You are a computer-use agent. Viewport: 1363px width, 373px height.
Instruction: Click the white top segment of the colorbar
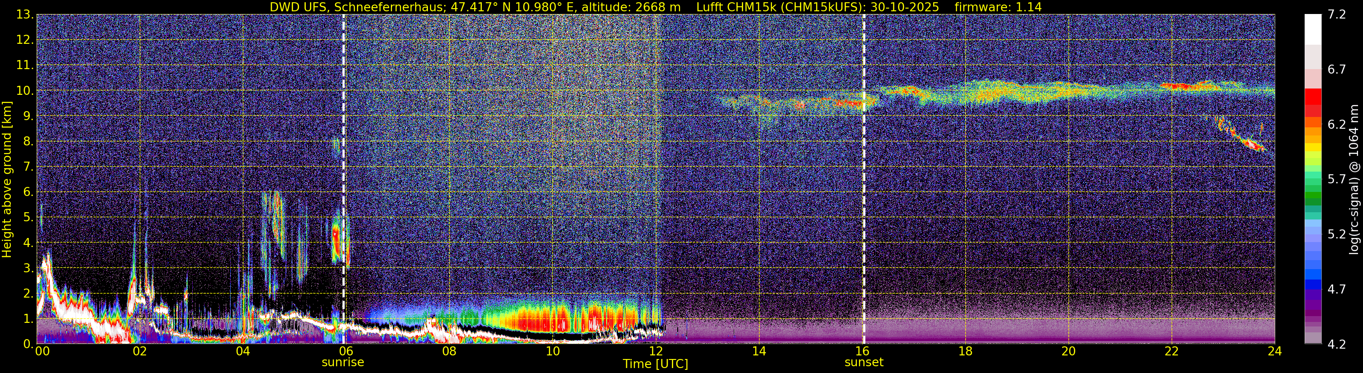[1313, 30]
